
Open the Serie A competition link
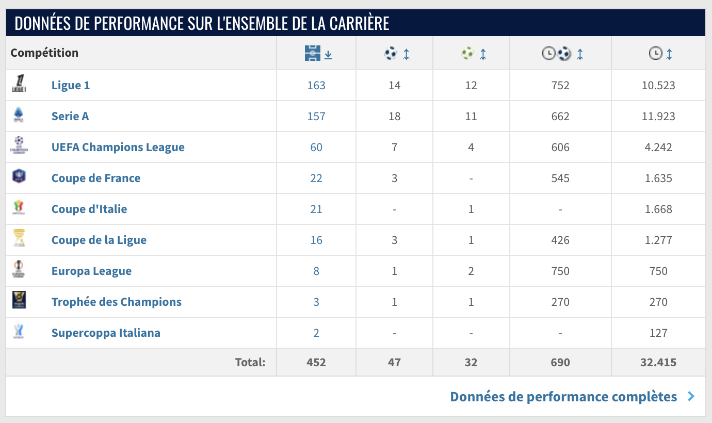point(70,117)
